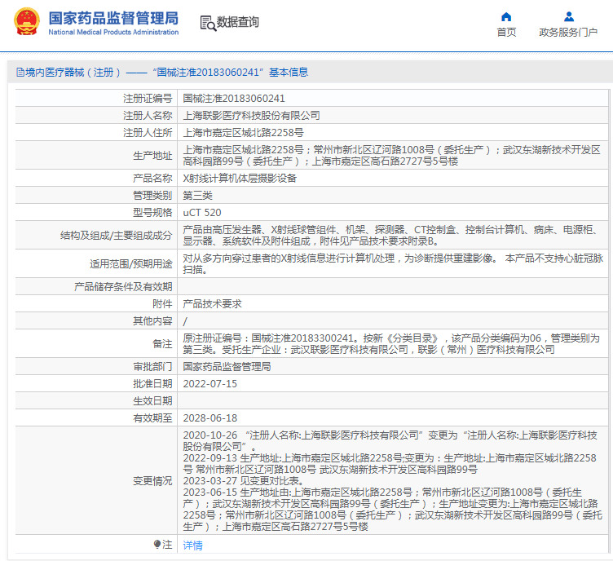Viewport: 613px width, 561px height.
Task: Click the 有效期至 row label
Action: pos(152,418)
